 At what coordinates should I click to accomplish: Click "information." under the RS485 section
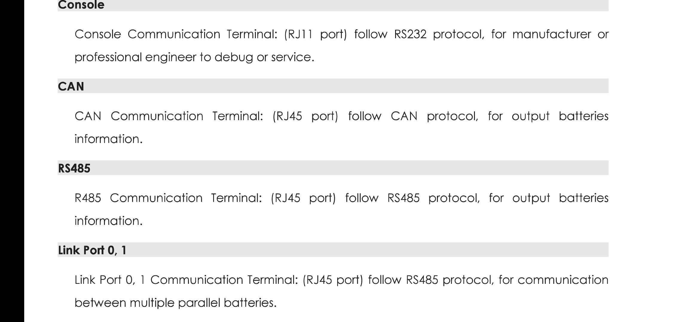click(x=108, y=221)
